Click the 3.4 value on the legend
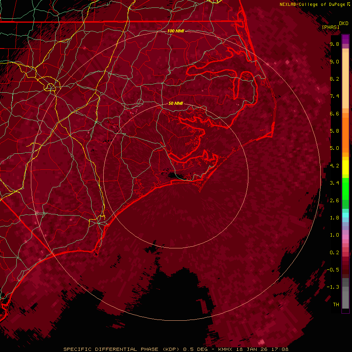The width and height of the screenshot is (352, 352). click(334, 183)
